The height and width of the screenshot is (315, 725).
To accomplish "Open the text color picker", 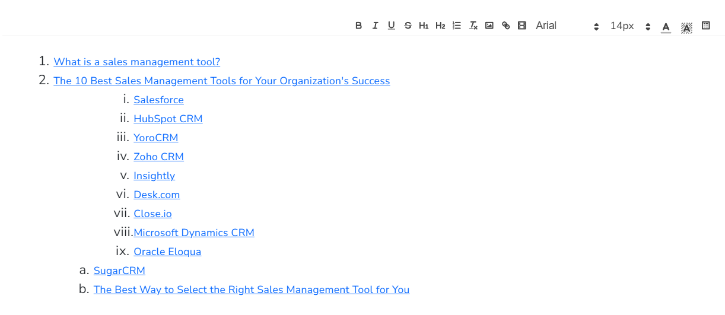I will pos(666,27).
